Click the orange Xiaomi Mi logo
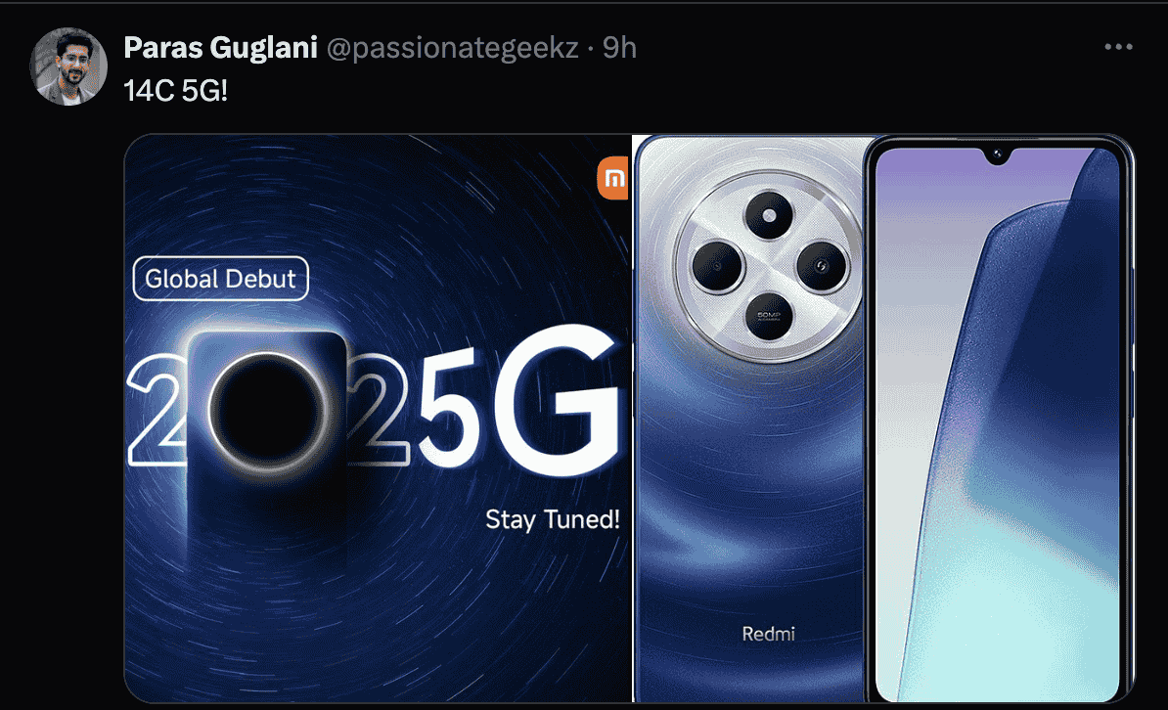The image size is (1168, 710). pos(613,179)
